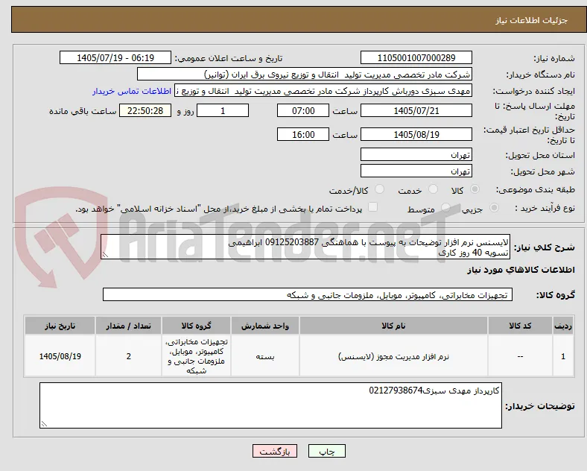Click the request number field 1105001007000289
This screenshot has height=471, width=587.
(x=416, y=57)
